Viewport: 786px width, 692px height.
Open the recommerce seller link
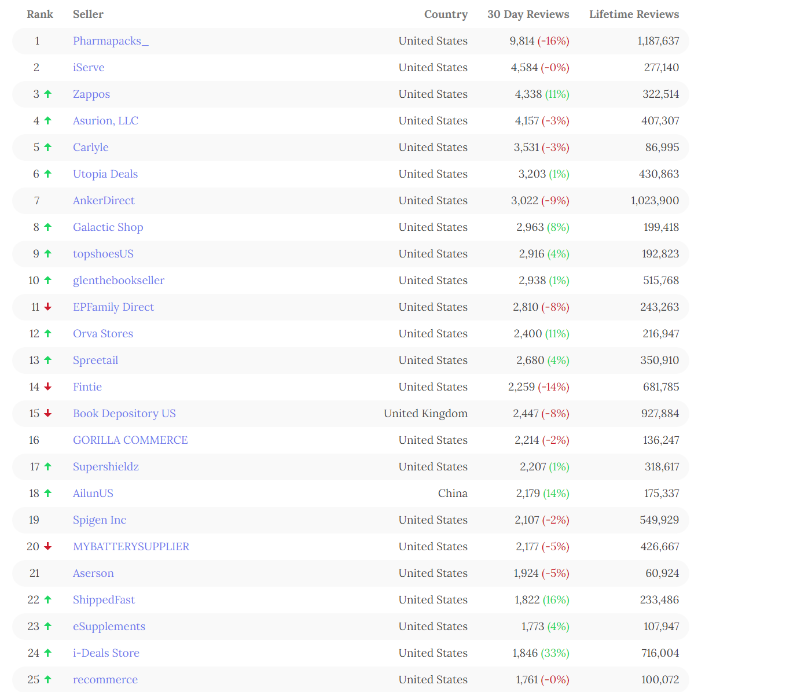click(105, 680)
